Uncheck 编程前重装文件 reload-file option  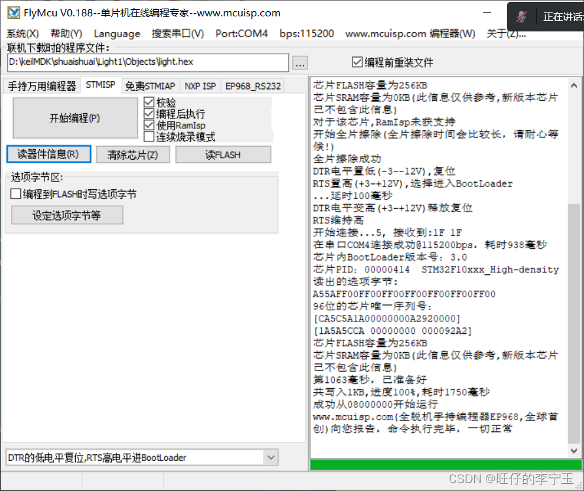356,62
